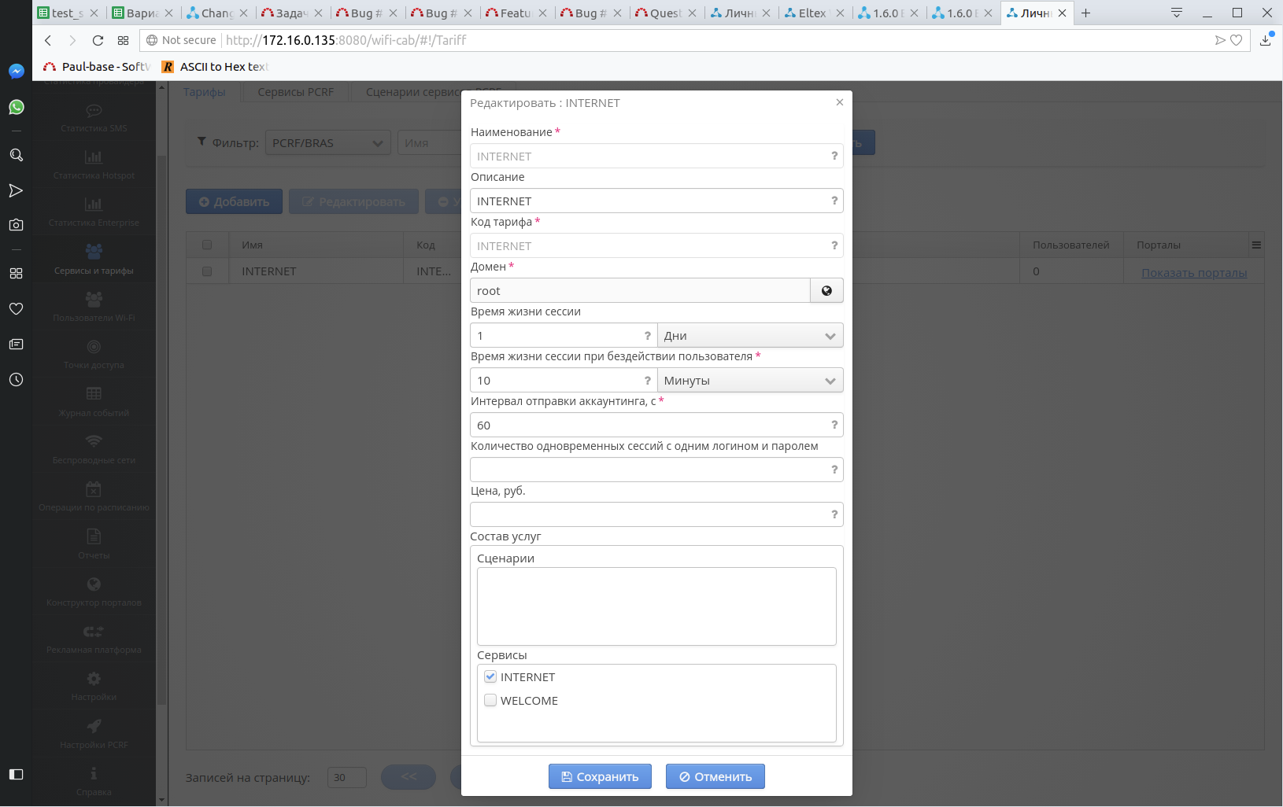Screen dimensions: 1283x807
Task: Open the PCRF/BRAS filter dropdown
Action: [x=327, y=142]
